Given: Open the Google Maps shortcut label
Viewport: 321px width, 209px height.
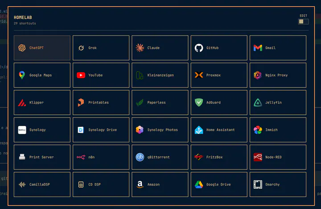Looking at the screenshot, I should click(x=41, y=75).
